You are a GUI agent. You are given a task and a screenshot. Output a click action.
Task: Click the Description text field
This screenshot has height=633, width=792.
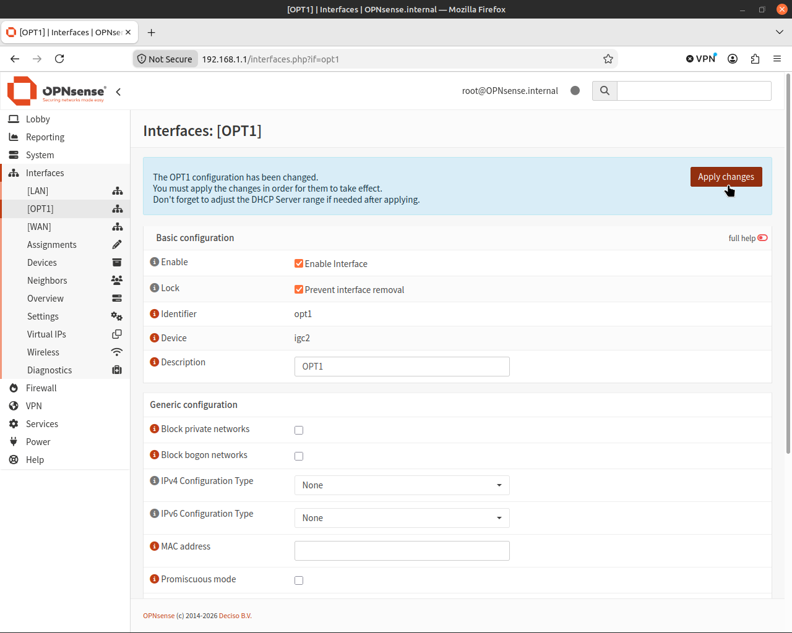coord(402,367)
